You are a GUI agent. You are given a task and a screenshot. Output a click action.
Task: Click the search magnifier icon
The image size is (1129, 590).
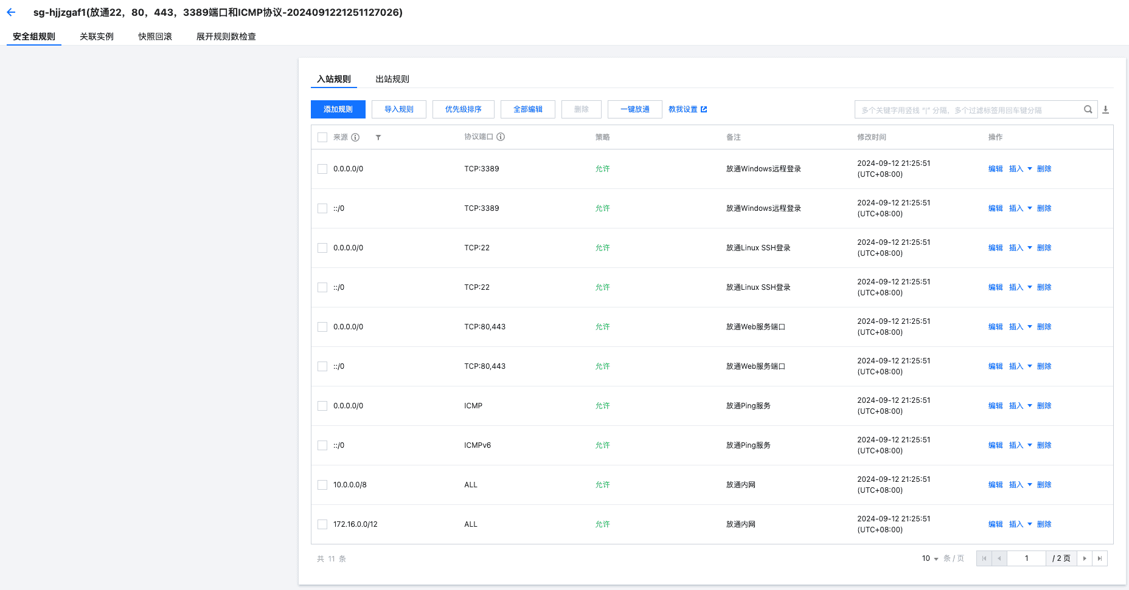point(1088,109)
